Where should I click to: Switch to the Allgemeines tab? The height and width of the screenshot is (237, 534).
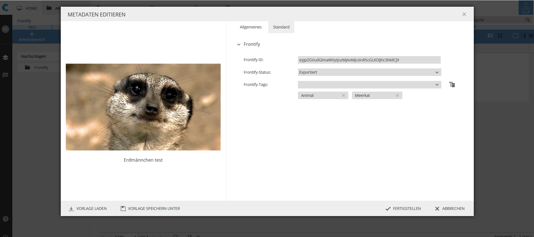pyautogui.click(x=251, y=27)
